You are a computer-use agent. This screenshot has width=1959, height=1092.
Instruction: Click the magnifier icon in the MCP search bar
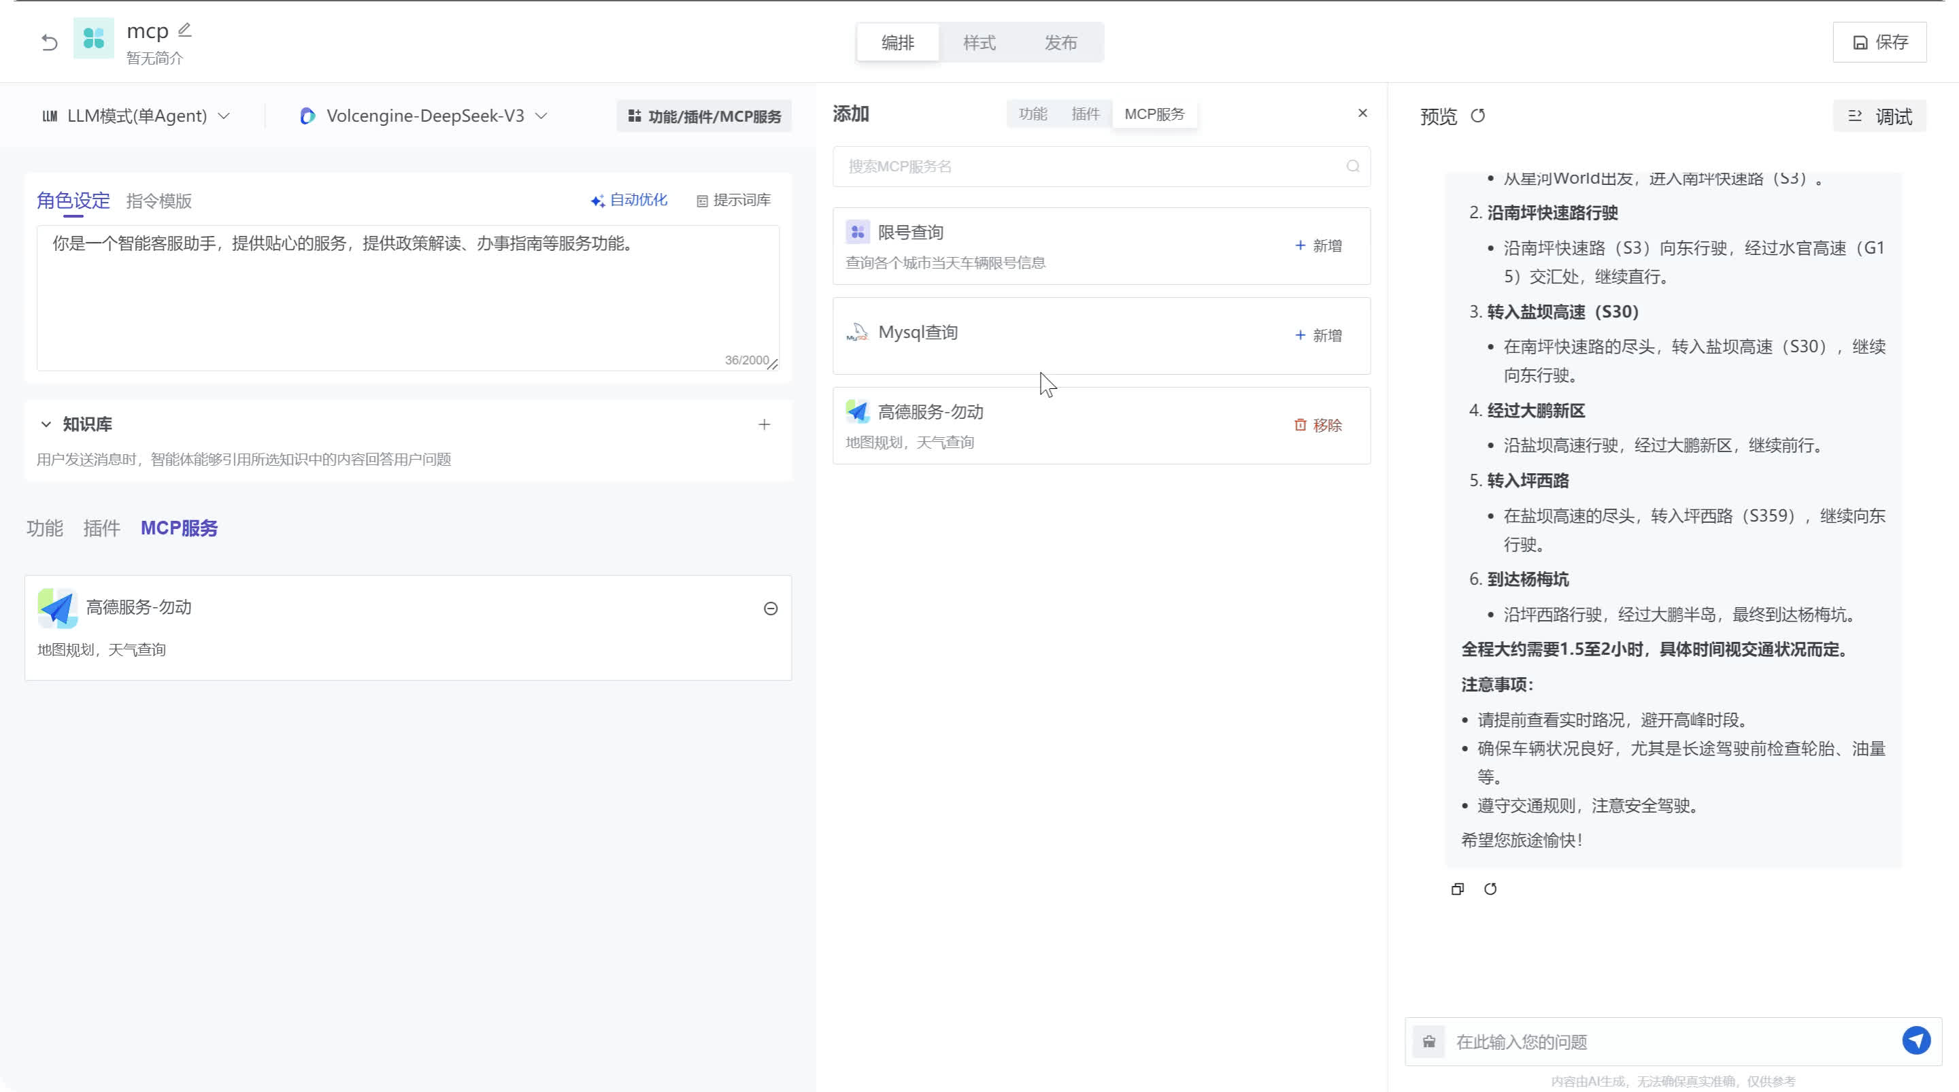point(1353,166)
